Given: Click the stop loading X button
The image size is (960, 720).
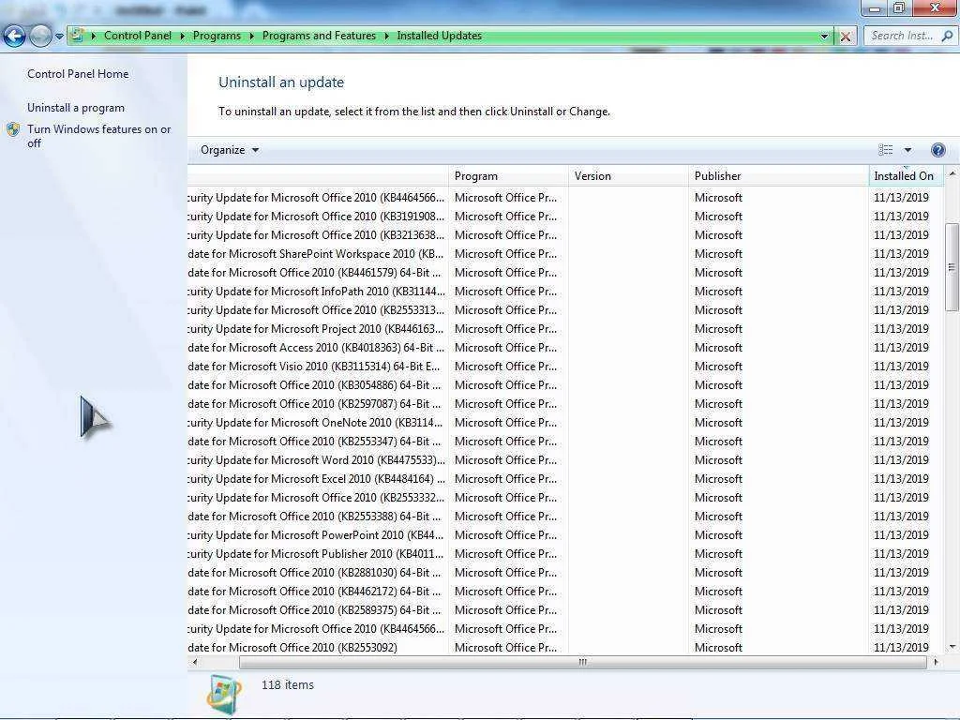Looking at the screenshot, I should tap(846, 37).
